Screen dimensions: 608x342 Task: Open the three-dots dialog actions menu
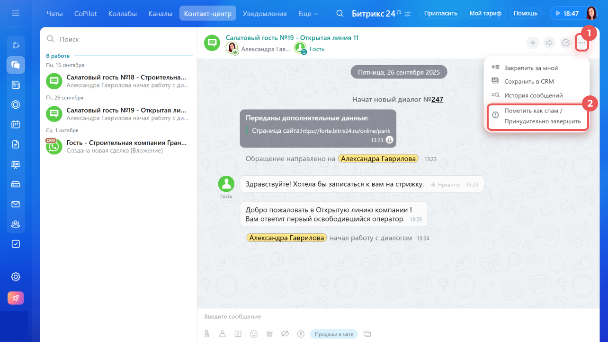point(582,43)
